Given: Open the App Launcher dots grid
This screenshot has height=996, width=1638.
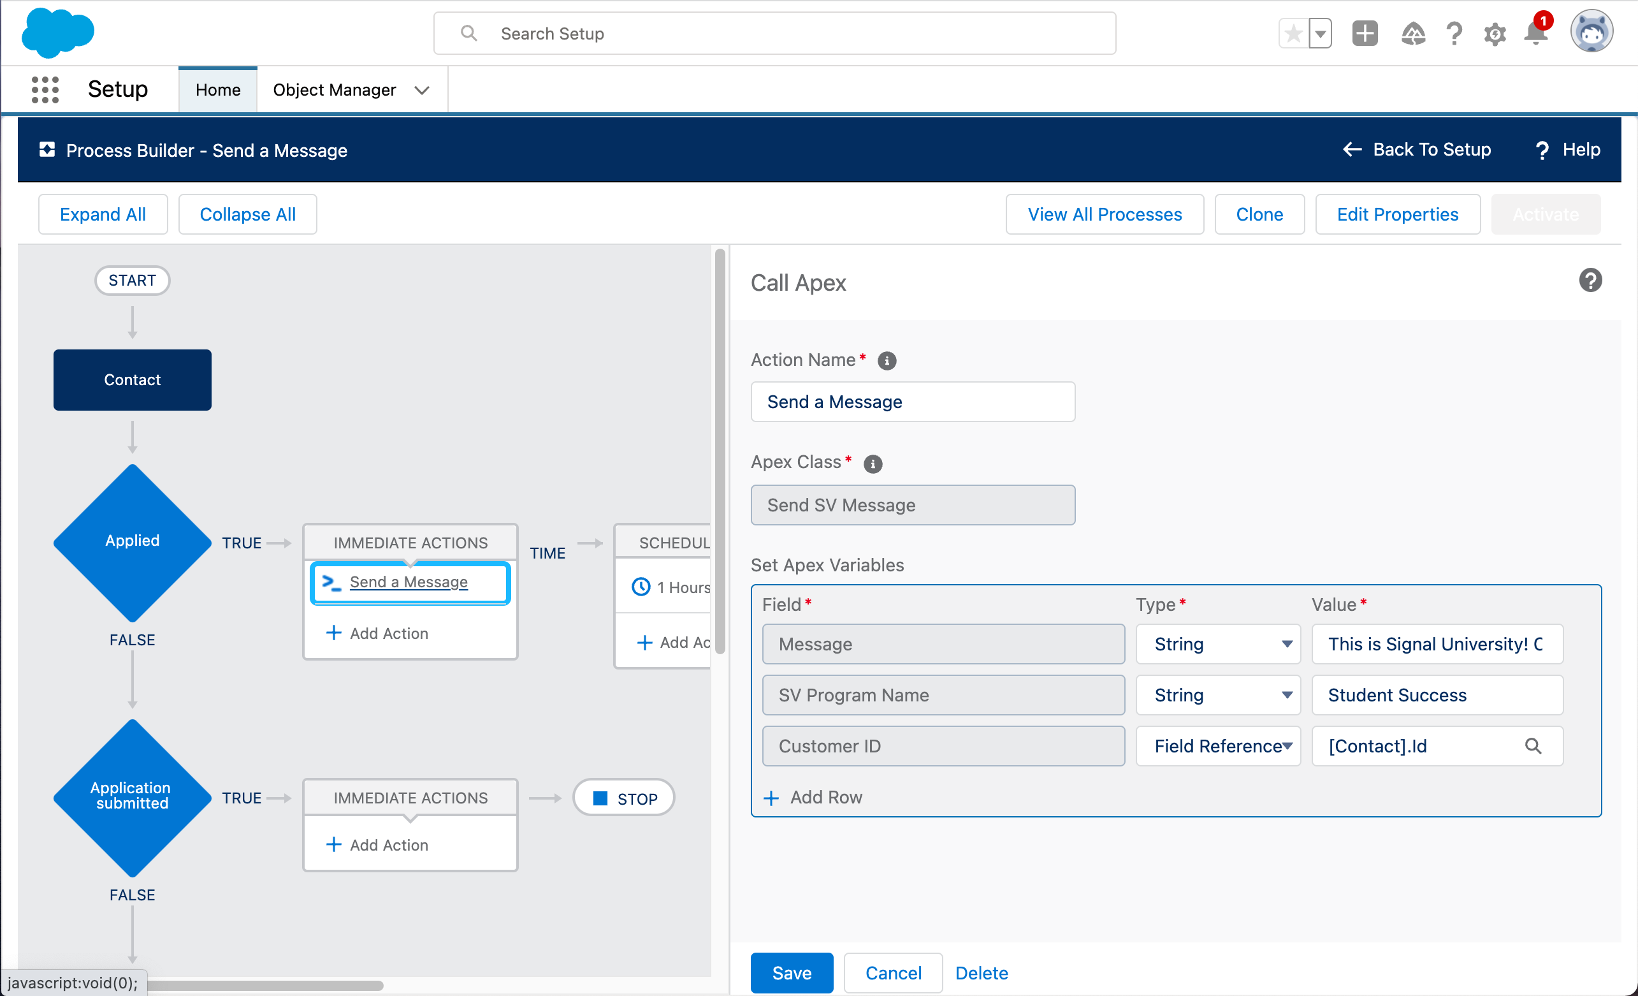Looking at the screenshot, I should [x=45, y=89].
